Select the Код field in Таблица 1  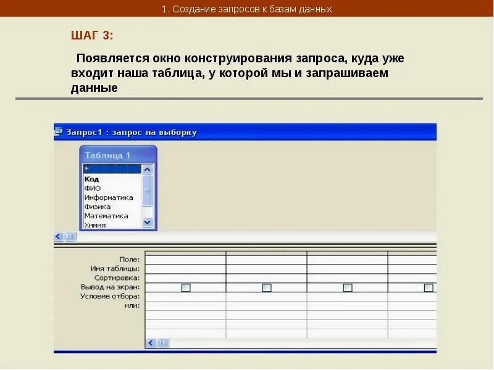coord(91,179)
